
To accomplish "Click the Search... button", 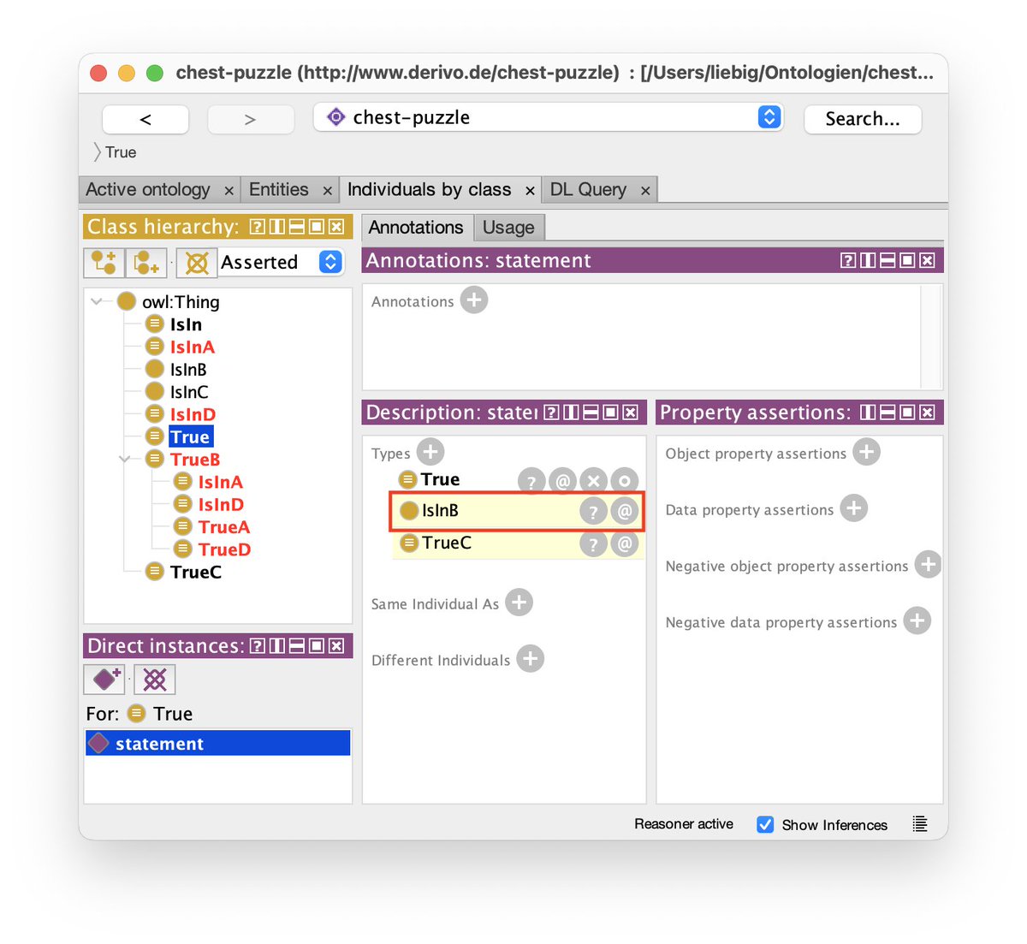I will (x=863, y=119).
